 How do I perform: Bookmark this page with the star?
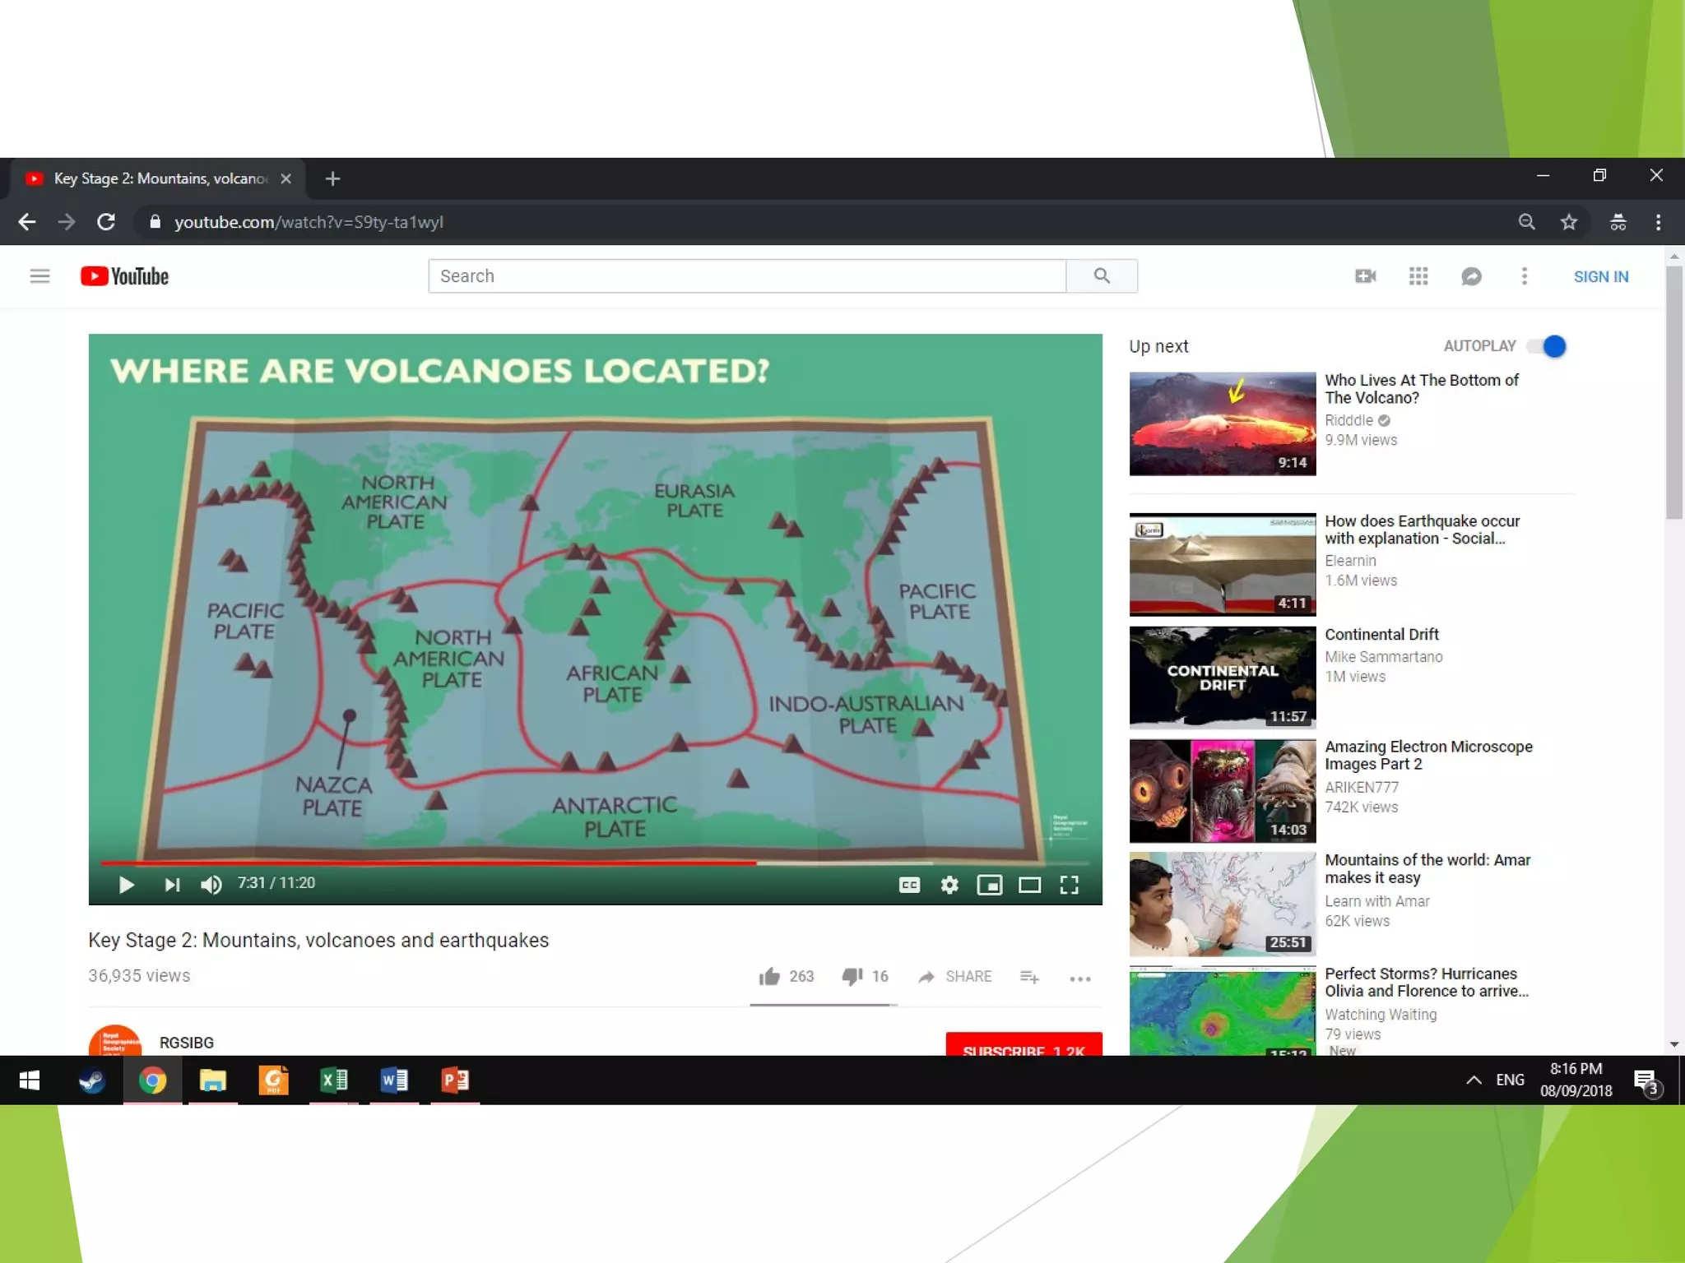(1569, 222)
